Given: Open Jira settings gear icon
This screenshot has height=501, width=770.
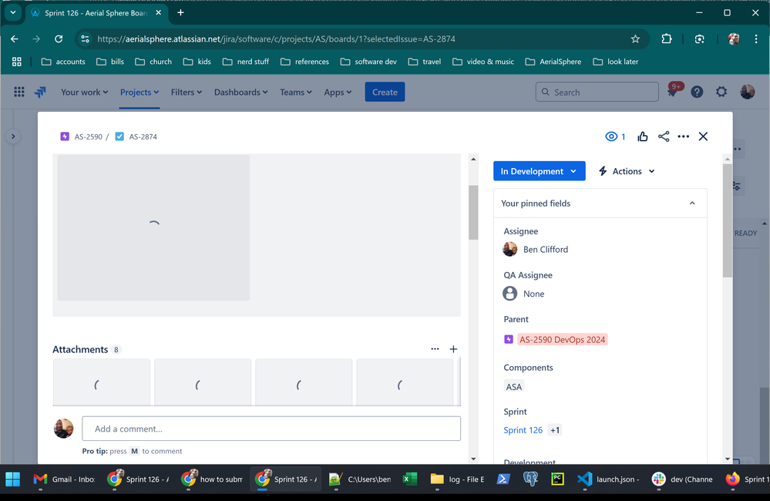Looking at the screenshot, I should tap(721, 92).
